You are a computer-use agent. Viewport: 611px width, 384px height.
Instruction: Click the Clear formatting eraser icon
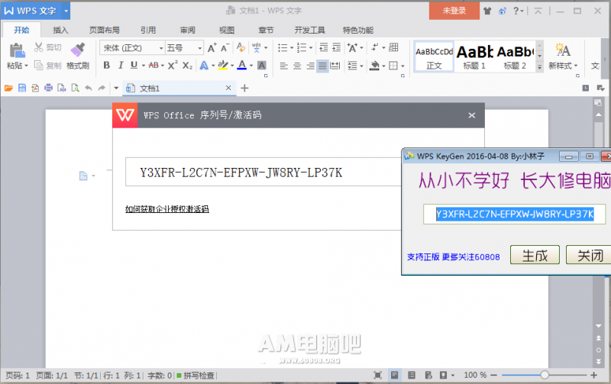(241, 47)
